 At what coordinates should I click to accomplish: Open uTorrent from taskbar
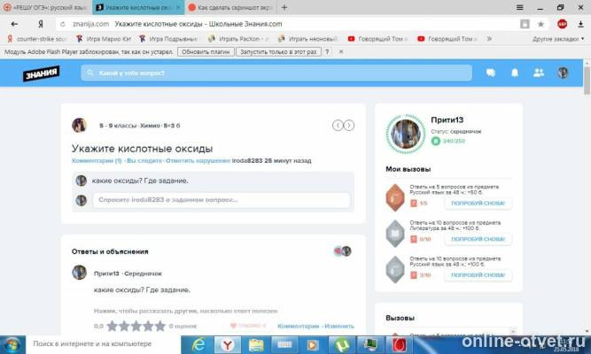342,345
